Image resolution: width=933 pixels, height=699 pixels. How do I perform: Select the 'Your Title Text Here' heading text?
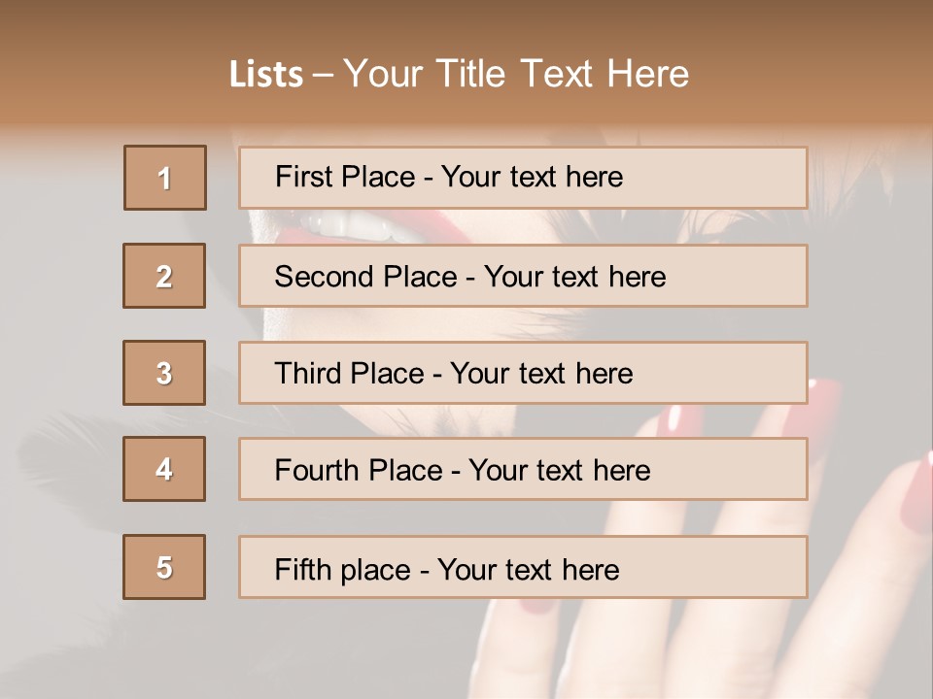click(x=515, y=74)
